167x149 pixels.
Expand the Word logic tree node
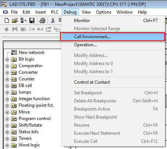point(7,145)
